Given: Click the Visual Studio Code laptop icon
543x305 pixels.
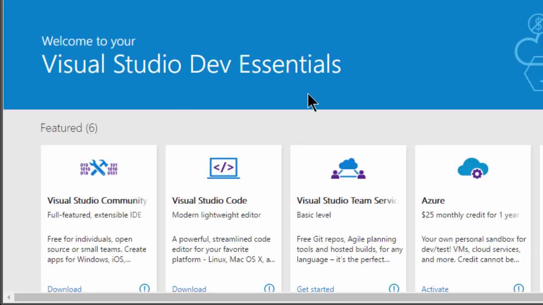Looking at the screenshot, I should pyautogui.click(x=223, y=168).
